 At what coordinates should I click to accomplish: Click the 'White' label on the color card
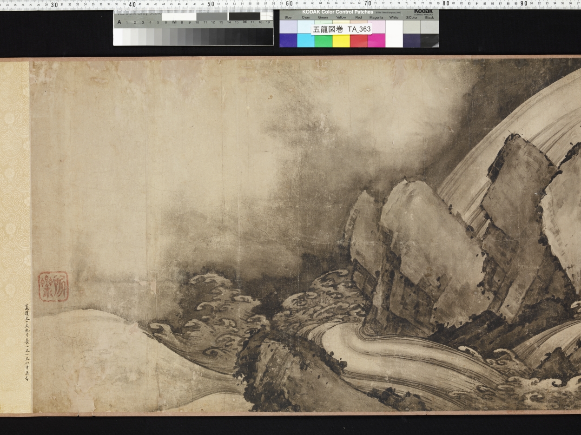pyautogui.click(x=394, y=17)
